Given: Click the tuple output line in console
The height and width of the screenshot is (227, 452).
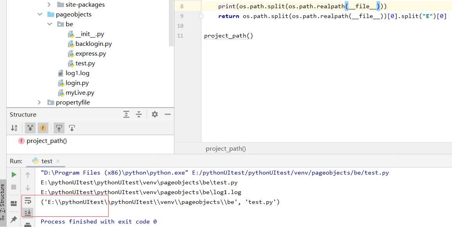Looking at the screenshot, I should click(160, 202).
